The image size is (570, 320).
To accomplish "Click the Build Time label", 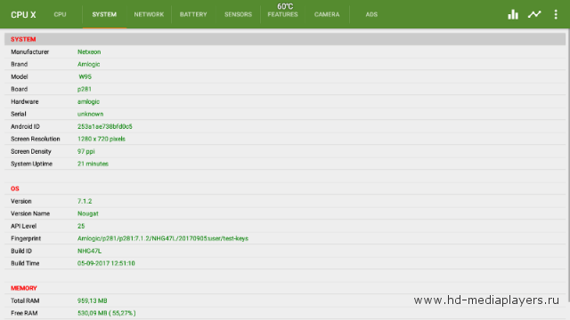I will coord(25,263).
